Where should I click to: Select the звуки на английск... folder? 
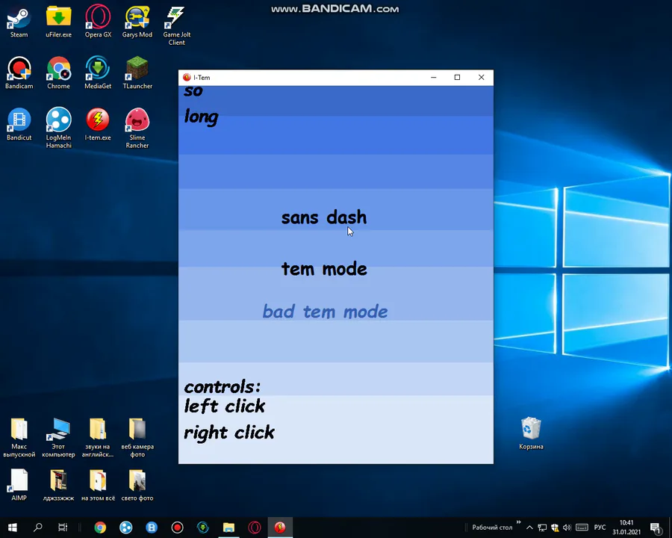[x=98, y=437]
